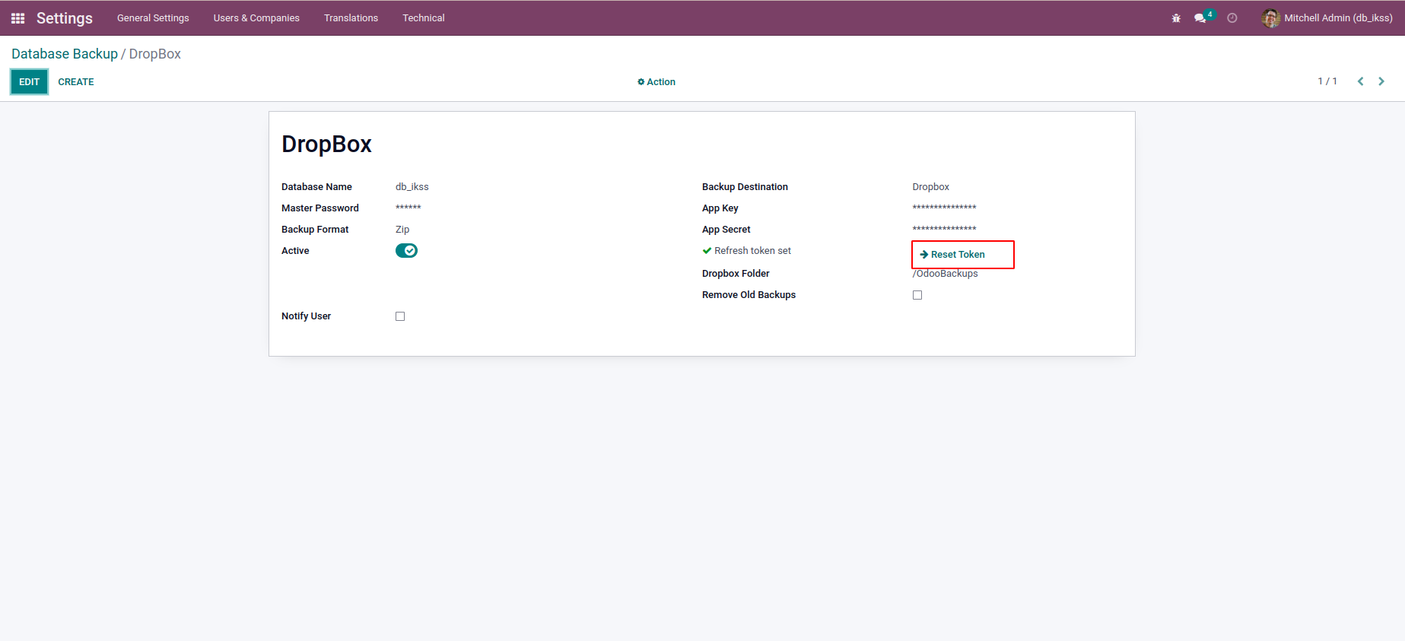Expand the Technical menu

tap(423, 18)
